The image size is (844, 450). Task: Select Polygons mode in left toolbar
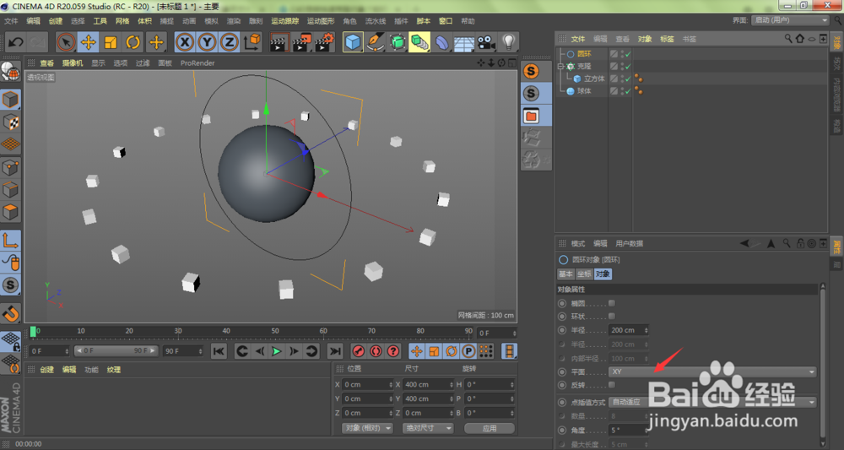coord(10,212)
